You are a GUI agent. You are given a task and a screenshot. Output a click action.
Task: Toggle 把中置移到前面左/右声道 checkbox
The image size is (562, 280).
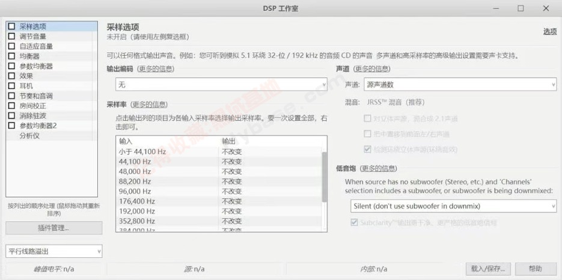coord(367,134)
